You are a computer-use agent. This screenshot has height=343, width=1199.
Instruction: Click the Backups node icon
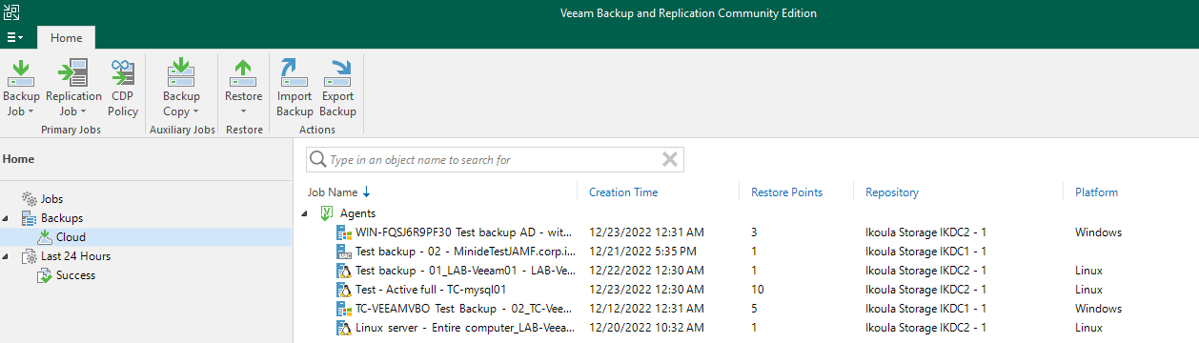tap(30, 218)
